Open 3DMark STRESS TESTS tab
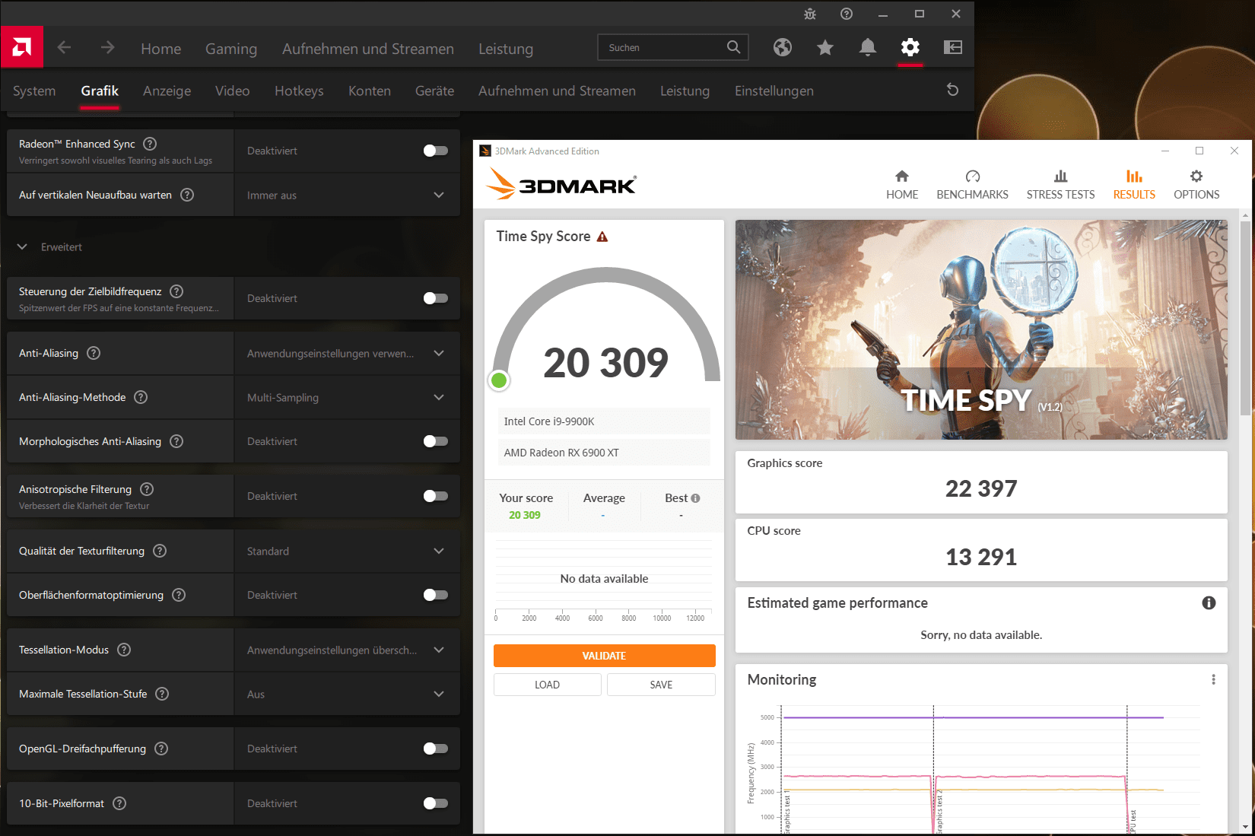The width and height of the screenshot is (1255, 836). click(x=1060, y=185)
